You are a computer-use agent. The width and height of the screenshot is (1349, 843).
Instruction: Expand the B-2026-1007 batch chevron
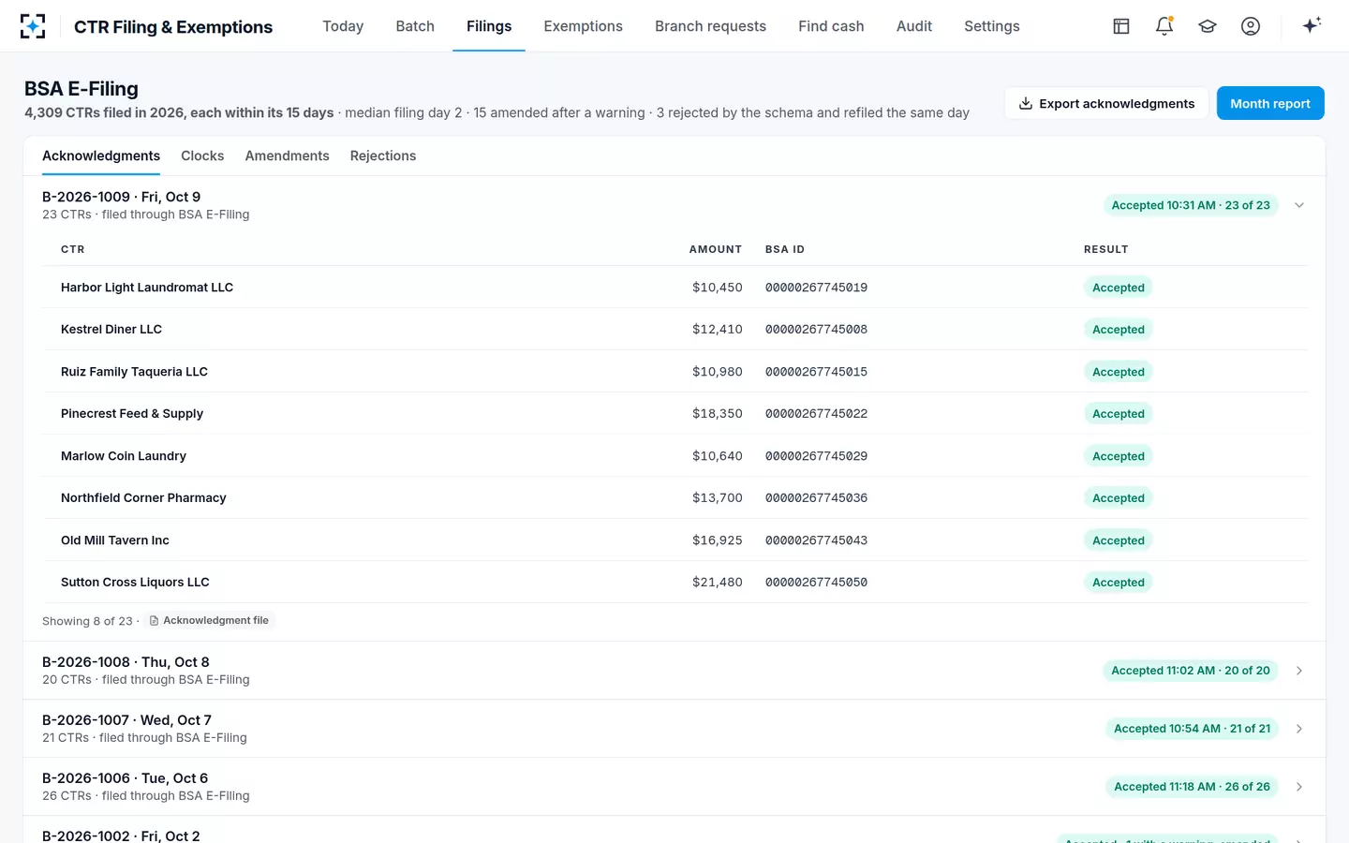[1299, 729]
